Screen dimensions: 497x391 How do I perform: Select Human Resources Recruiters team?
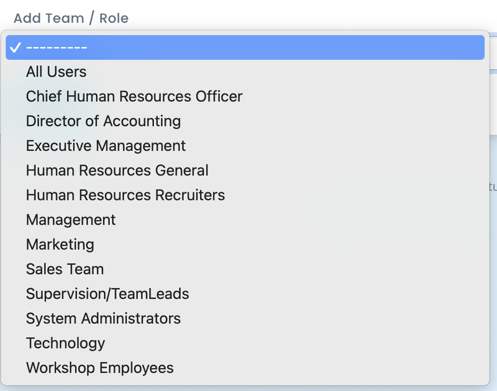point(125,195)
